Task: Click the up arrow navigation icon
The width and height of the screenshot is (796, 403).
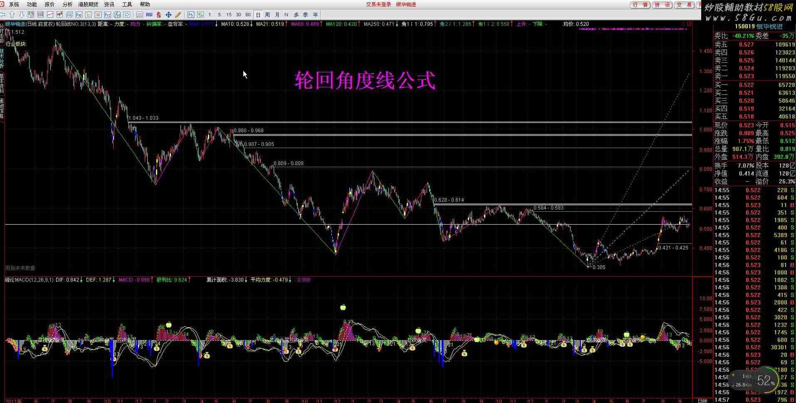Action: 12,15
